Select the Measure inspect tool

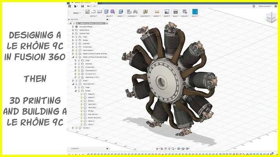pyautogui.click(x=157, y=12)
